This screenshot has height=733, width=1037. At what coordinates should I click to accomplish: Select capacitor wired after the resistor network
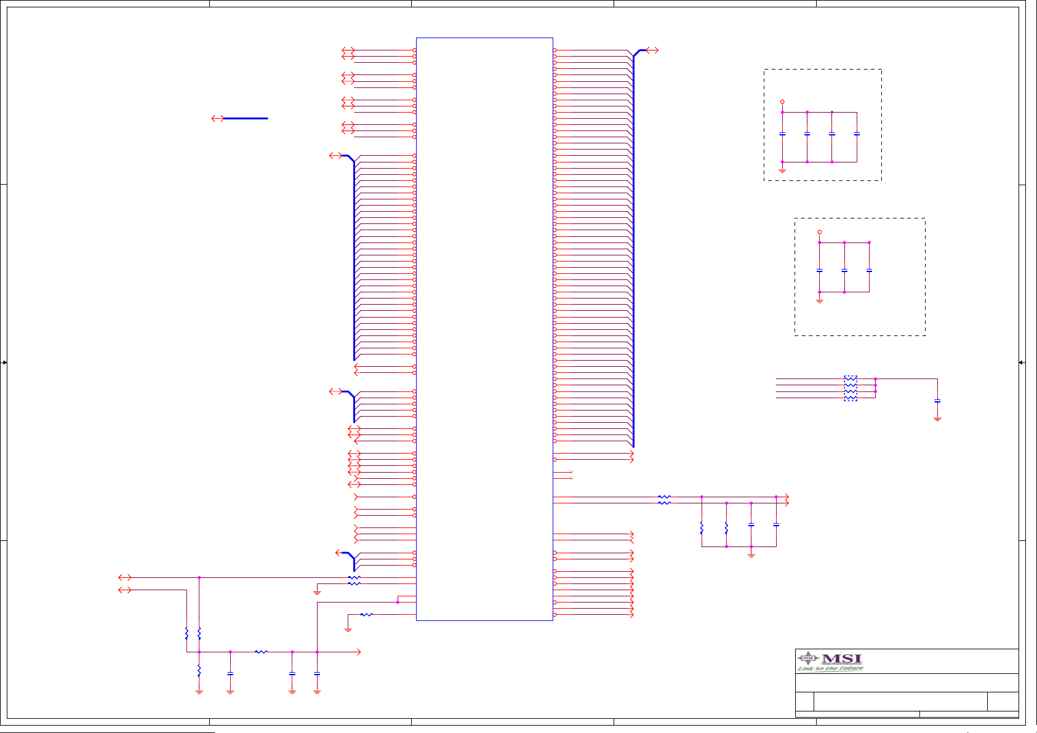937,401
